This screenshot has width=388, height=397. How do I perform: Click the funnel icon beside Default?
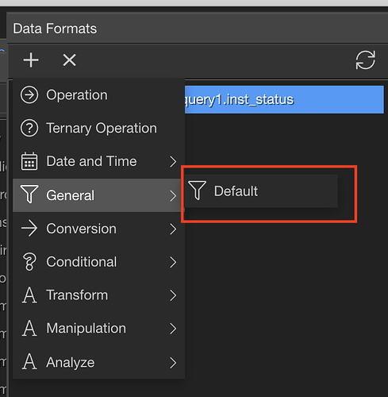pyautogui.click(x=197, y=191)
